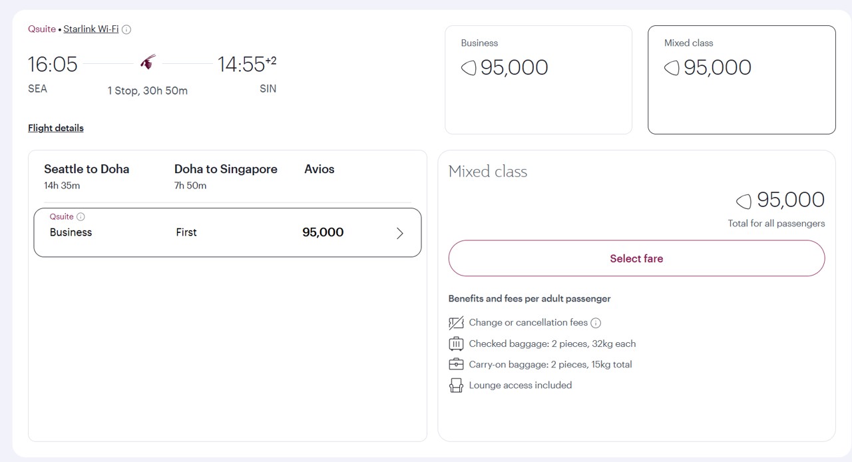Screen dimensions: 852x462
Task: Select the Business fare card
Action: pyautogui.click(x=538, y=80)
